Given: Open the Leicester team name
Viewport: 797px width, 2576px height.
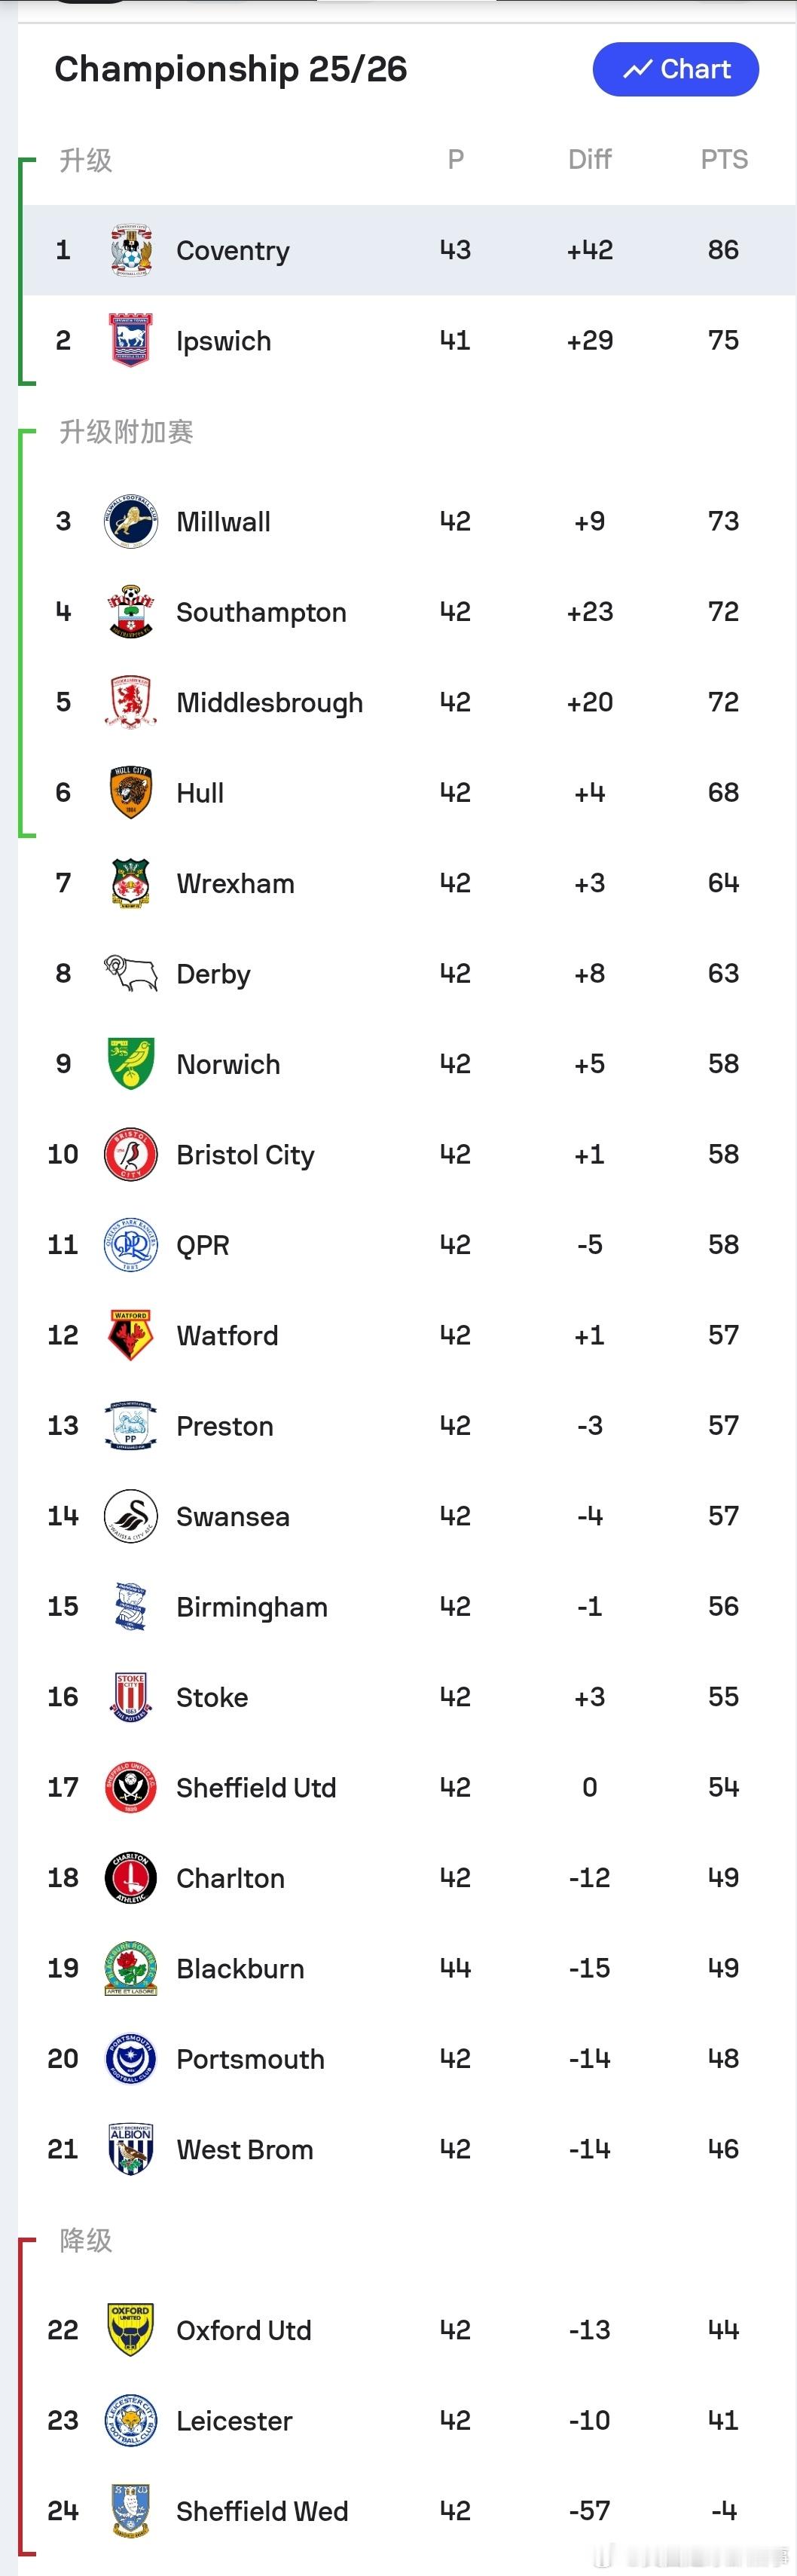Looking at the screenshot, I should (x=234, y=2421).
